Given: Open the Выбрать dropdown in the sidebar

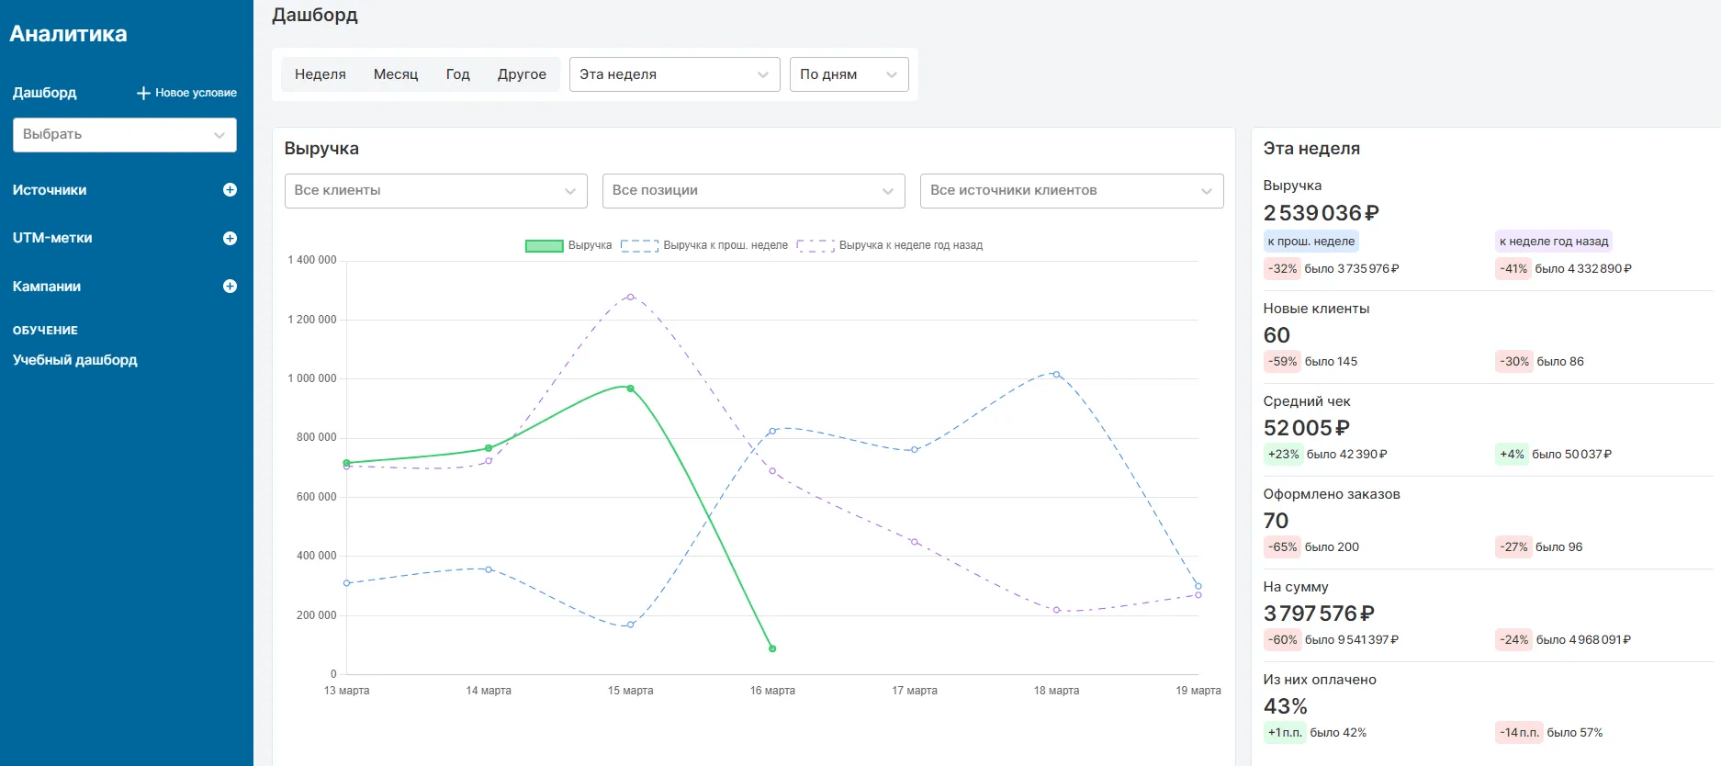Looking at the screenshot, I should pos(124,135).
